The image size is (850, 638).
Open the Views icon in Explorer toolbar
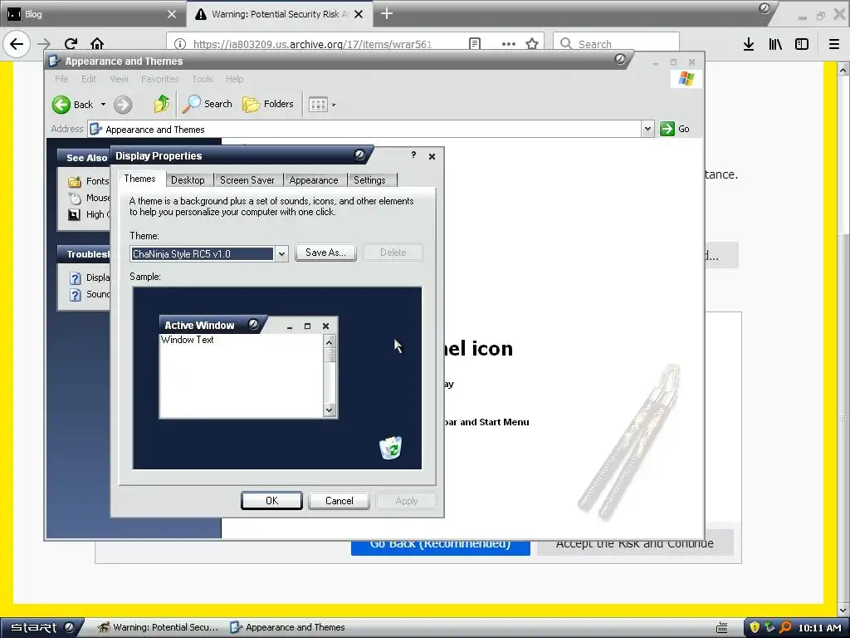[318, 104]
